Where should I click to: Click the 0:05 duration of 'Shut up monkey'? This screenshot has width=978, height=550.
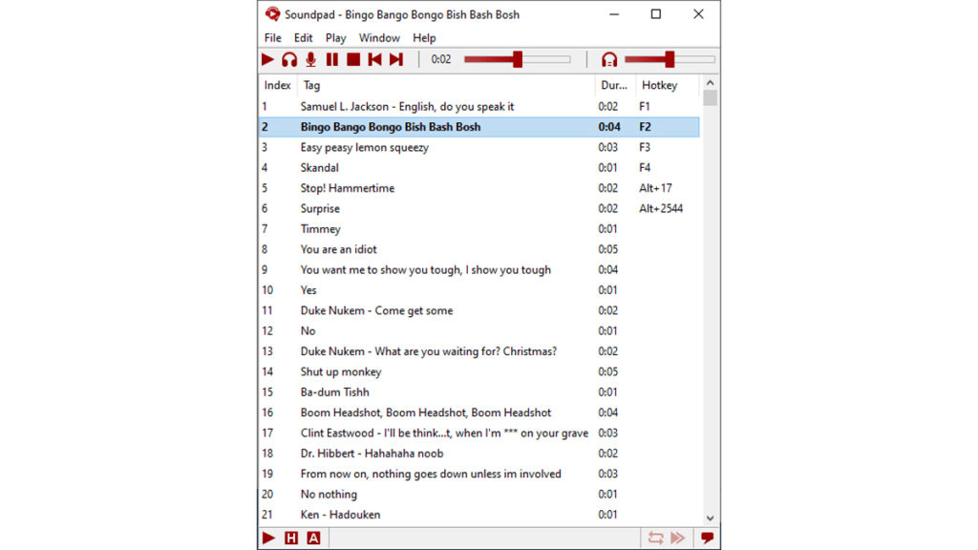pyautogui.click(x=608, y=371)
